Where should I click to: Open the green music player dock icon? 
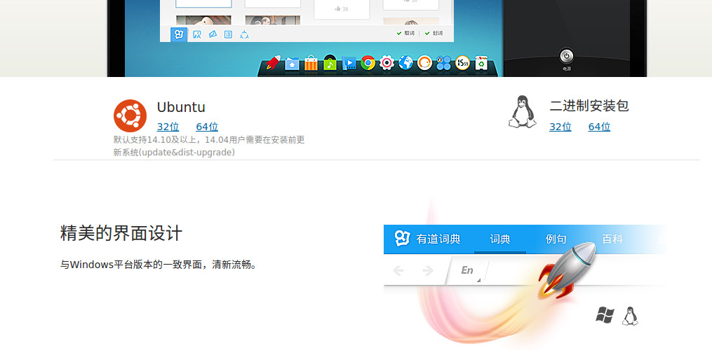(x=330, y=63)
